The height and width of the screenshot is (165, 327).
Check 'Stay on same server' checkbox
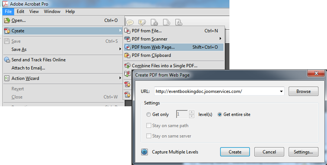(x=149, y=136)
